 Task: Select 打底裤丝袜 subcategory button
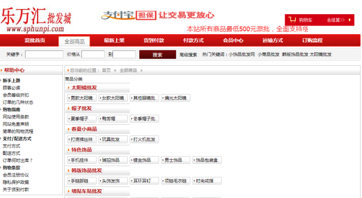[x=82, y=139]
